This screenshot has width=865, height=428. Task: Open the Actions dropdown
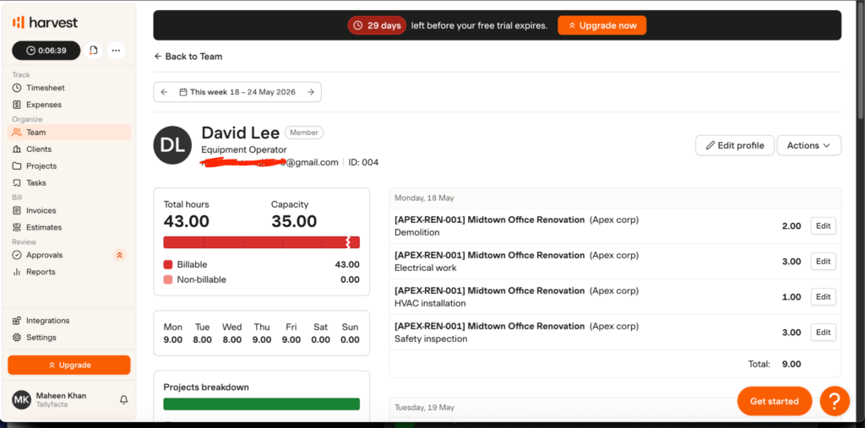(x=808, y=145)
